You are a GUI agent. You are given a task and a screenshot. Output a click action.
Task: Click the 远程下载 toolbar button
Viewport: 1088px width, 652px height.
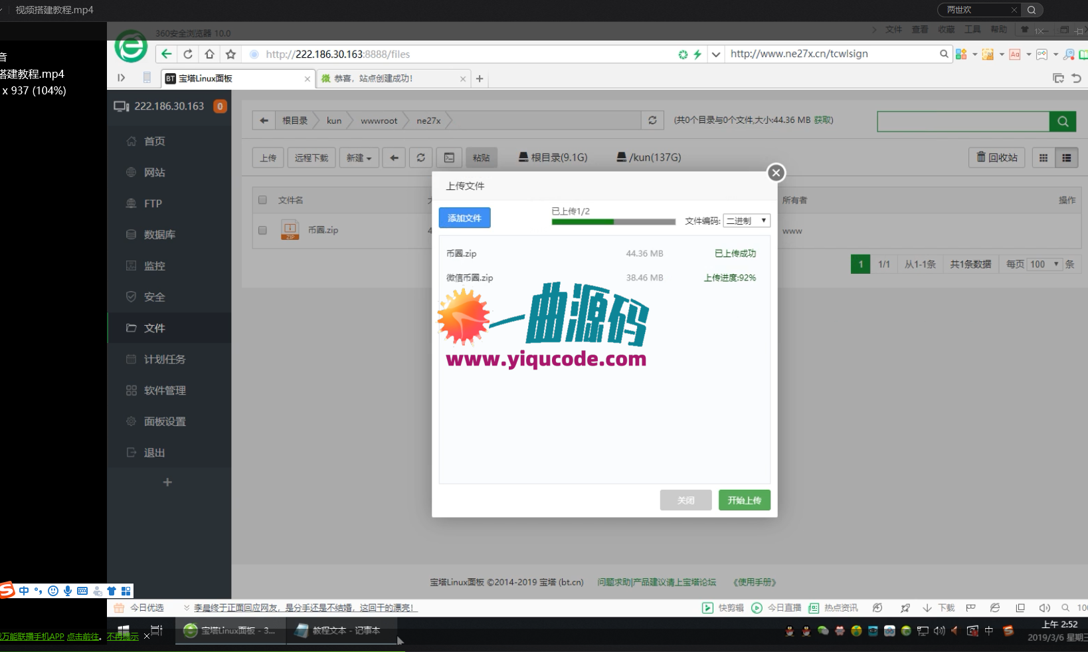coord(312,158)
